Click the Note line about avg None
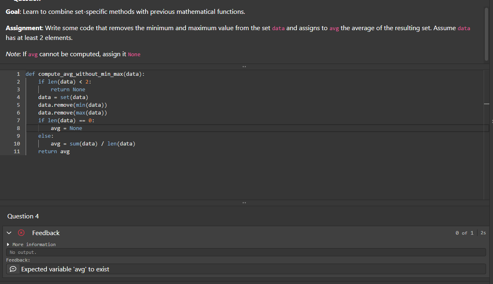Image resolution: width=493 pixels, height=284 pixels. (x=73, y=54)
